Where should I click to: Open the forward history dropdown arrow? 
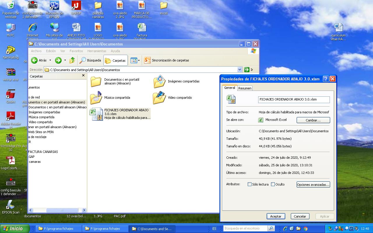click(65, 60)
